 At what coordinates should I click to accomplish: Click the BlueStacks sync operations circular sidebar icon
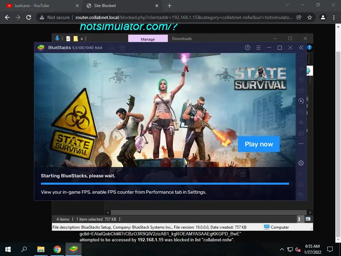(301, 112)
